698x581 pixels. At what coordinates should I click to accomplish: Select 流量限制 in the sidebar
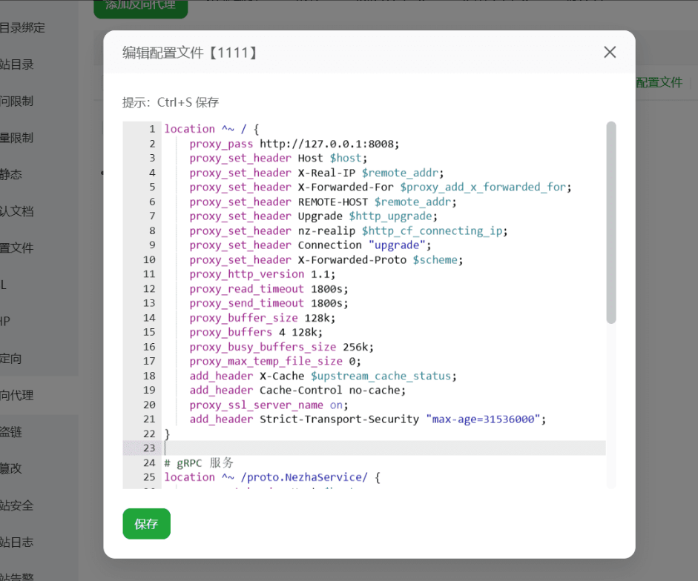(17, 138)
